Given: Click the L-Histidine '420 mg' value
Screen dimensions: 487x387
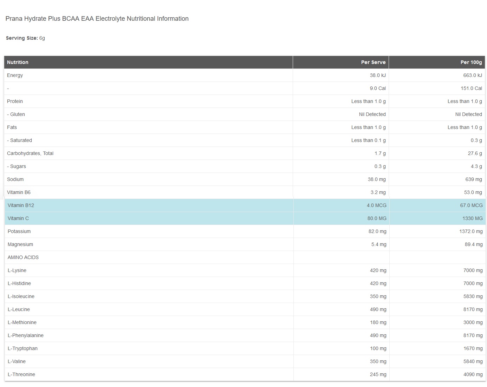Looking at the screenshot, I should [x=378, y=283].
